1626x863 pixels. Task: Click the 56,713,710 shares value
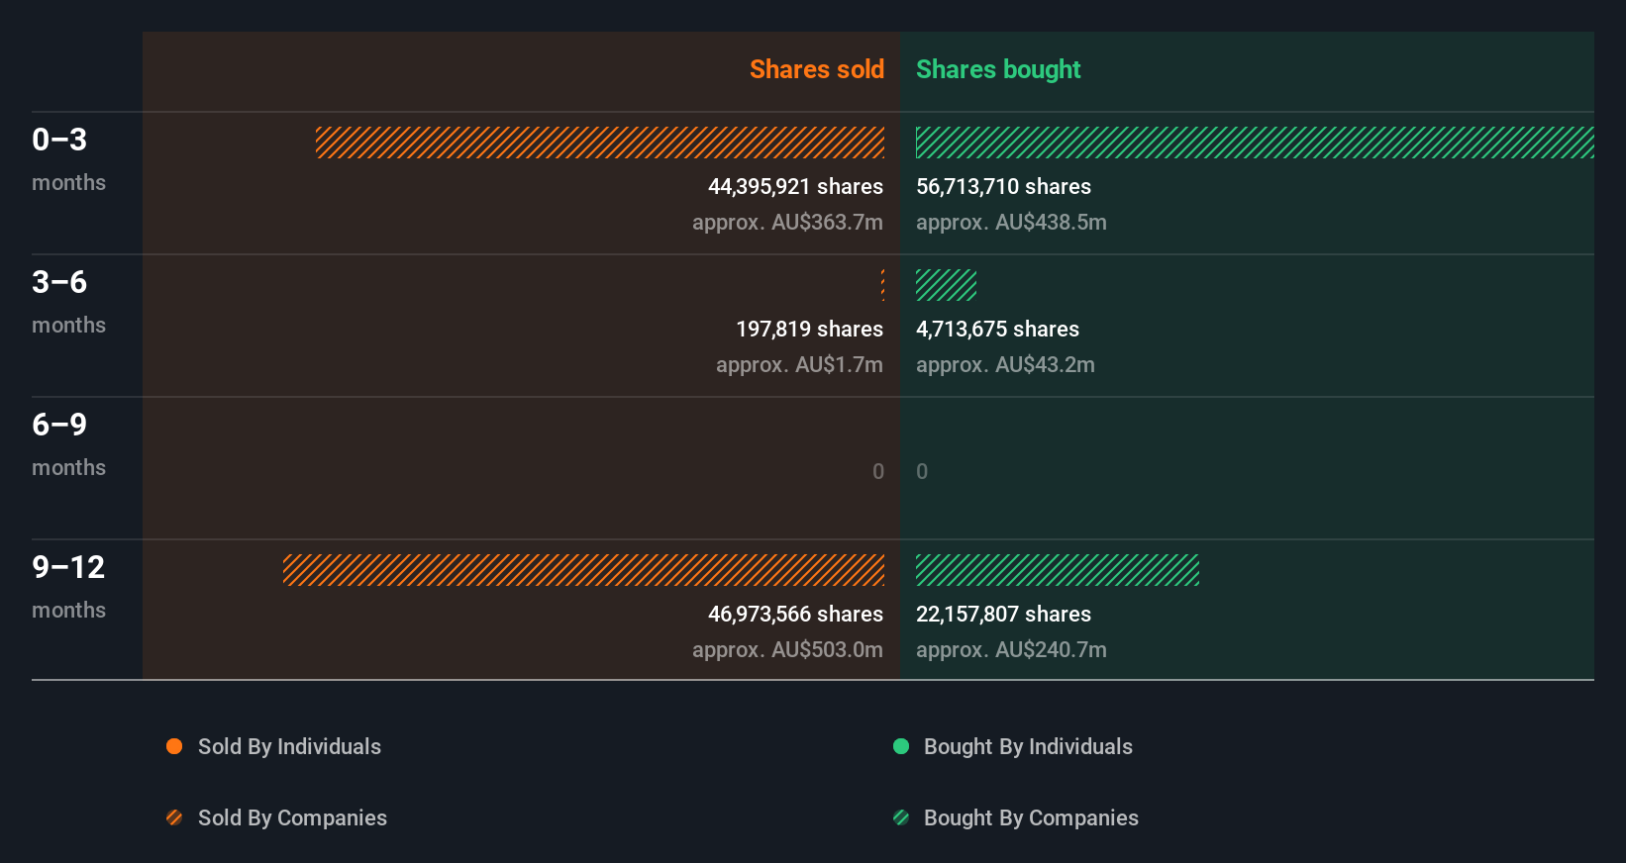[x=1003, y=187]
